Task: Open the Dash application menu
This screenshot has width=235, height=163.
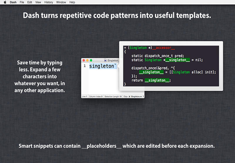Action: click(13, 2)
